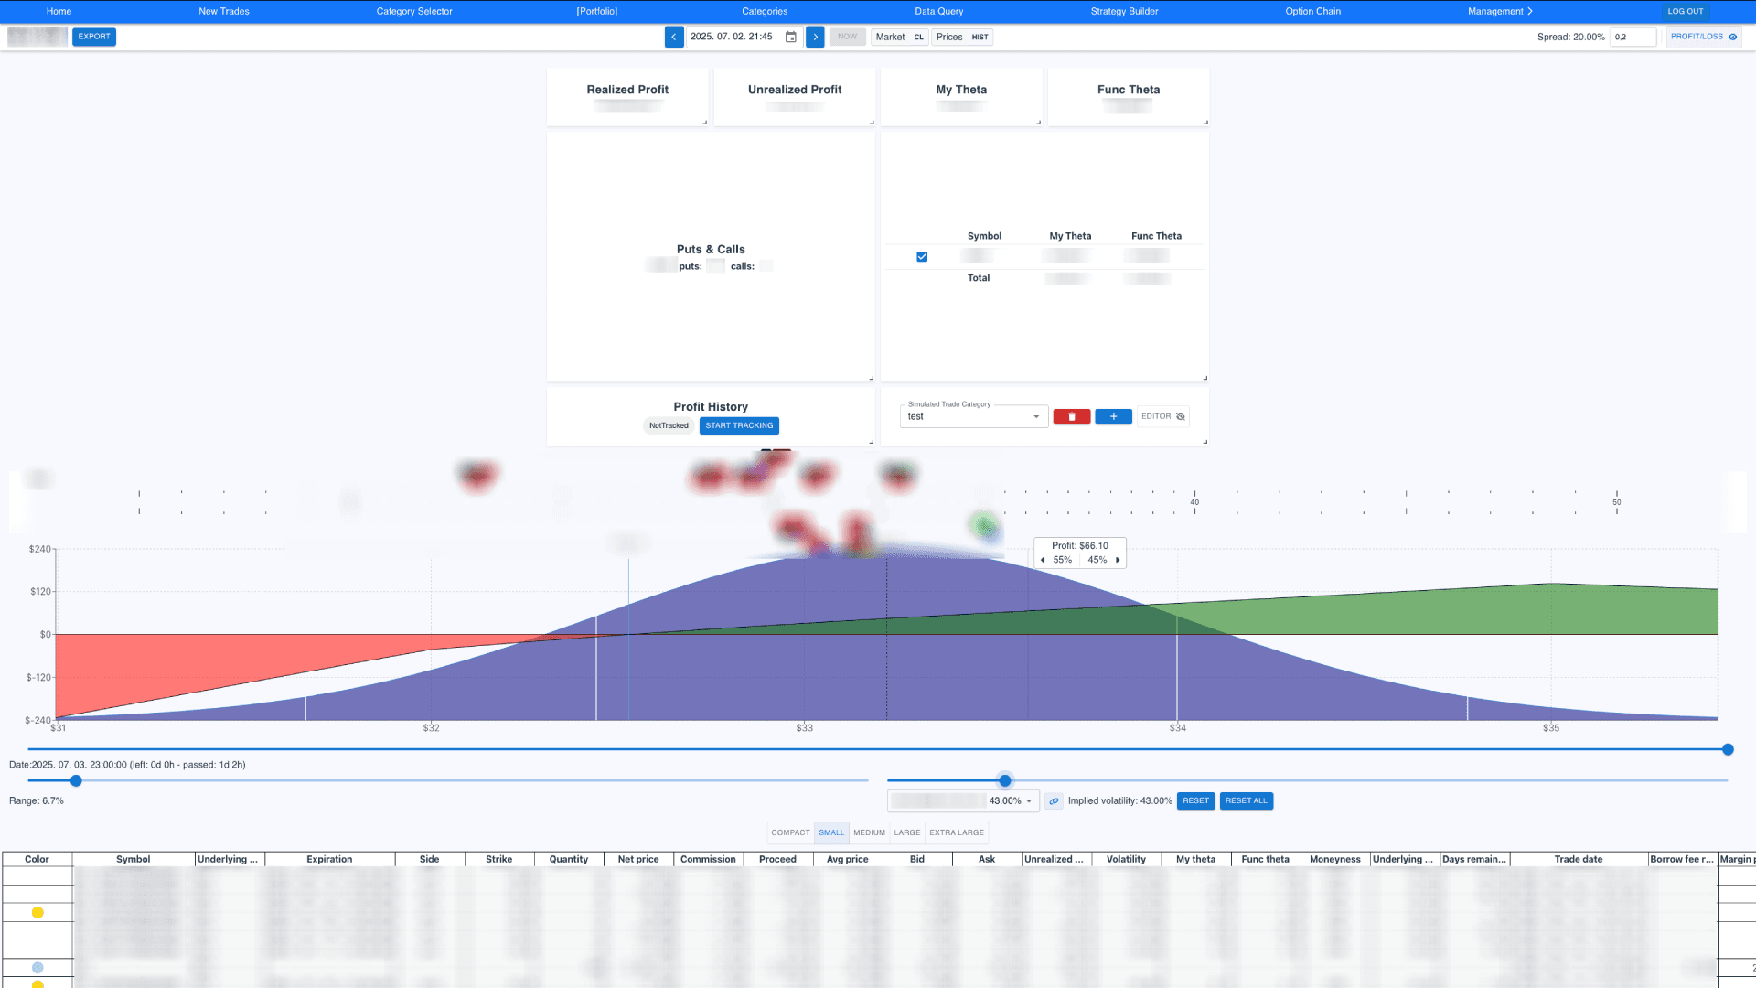The image size is (1756, 988).
Task: Open the Option Chain page
Action: [x=1313, y=12]
